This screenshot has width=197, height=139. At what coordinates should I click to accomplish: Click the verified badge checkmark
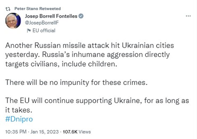click(81, 16)
